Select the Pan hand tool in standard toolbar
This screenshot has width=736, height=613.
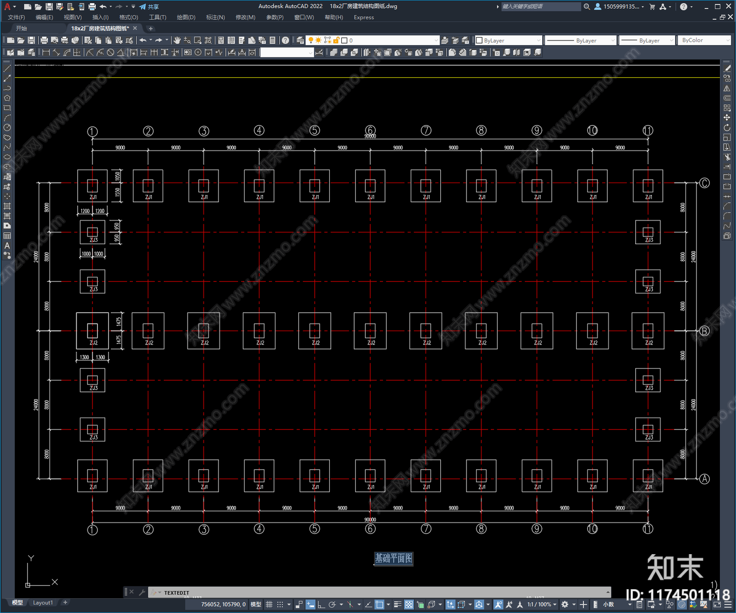click(x=177, y=40)
